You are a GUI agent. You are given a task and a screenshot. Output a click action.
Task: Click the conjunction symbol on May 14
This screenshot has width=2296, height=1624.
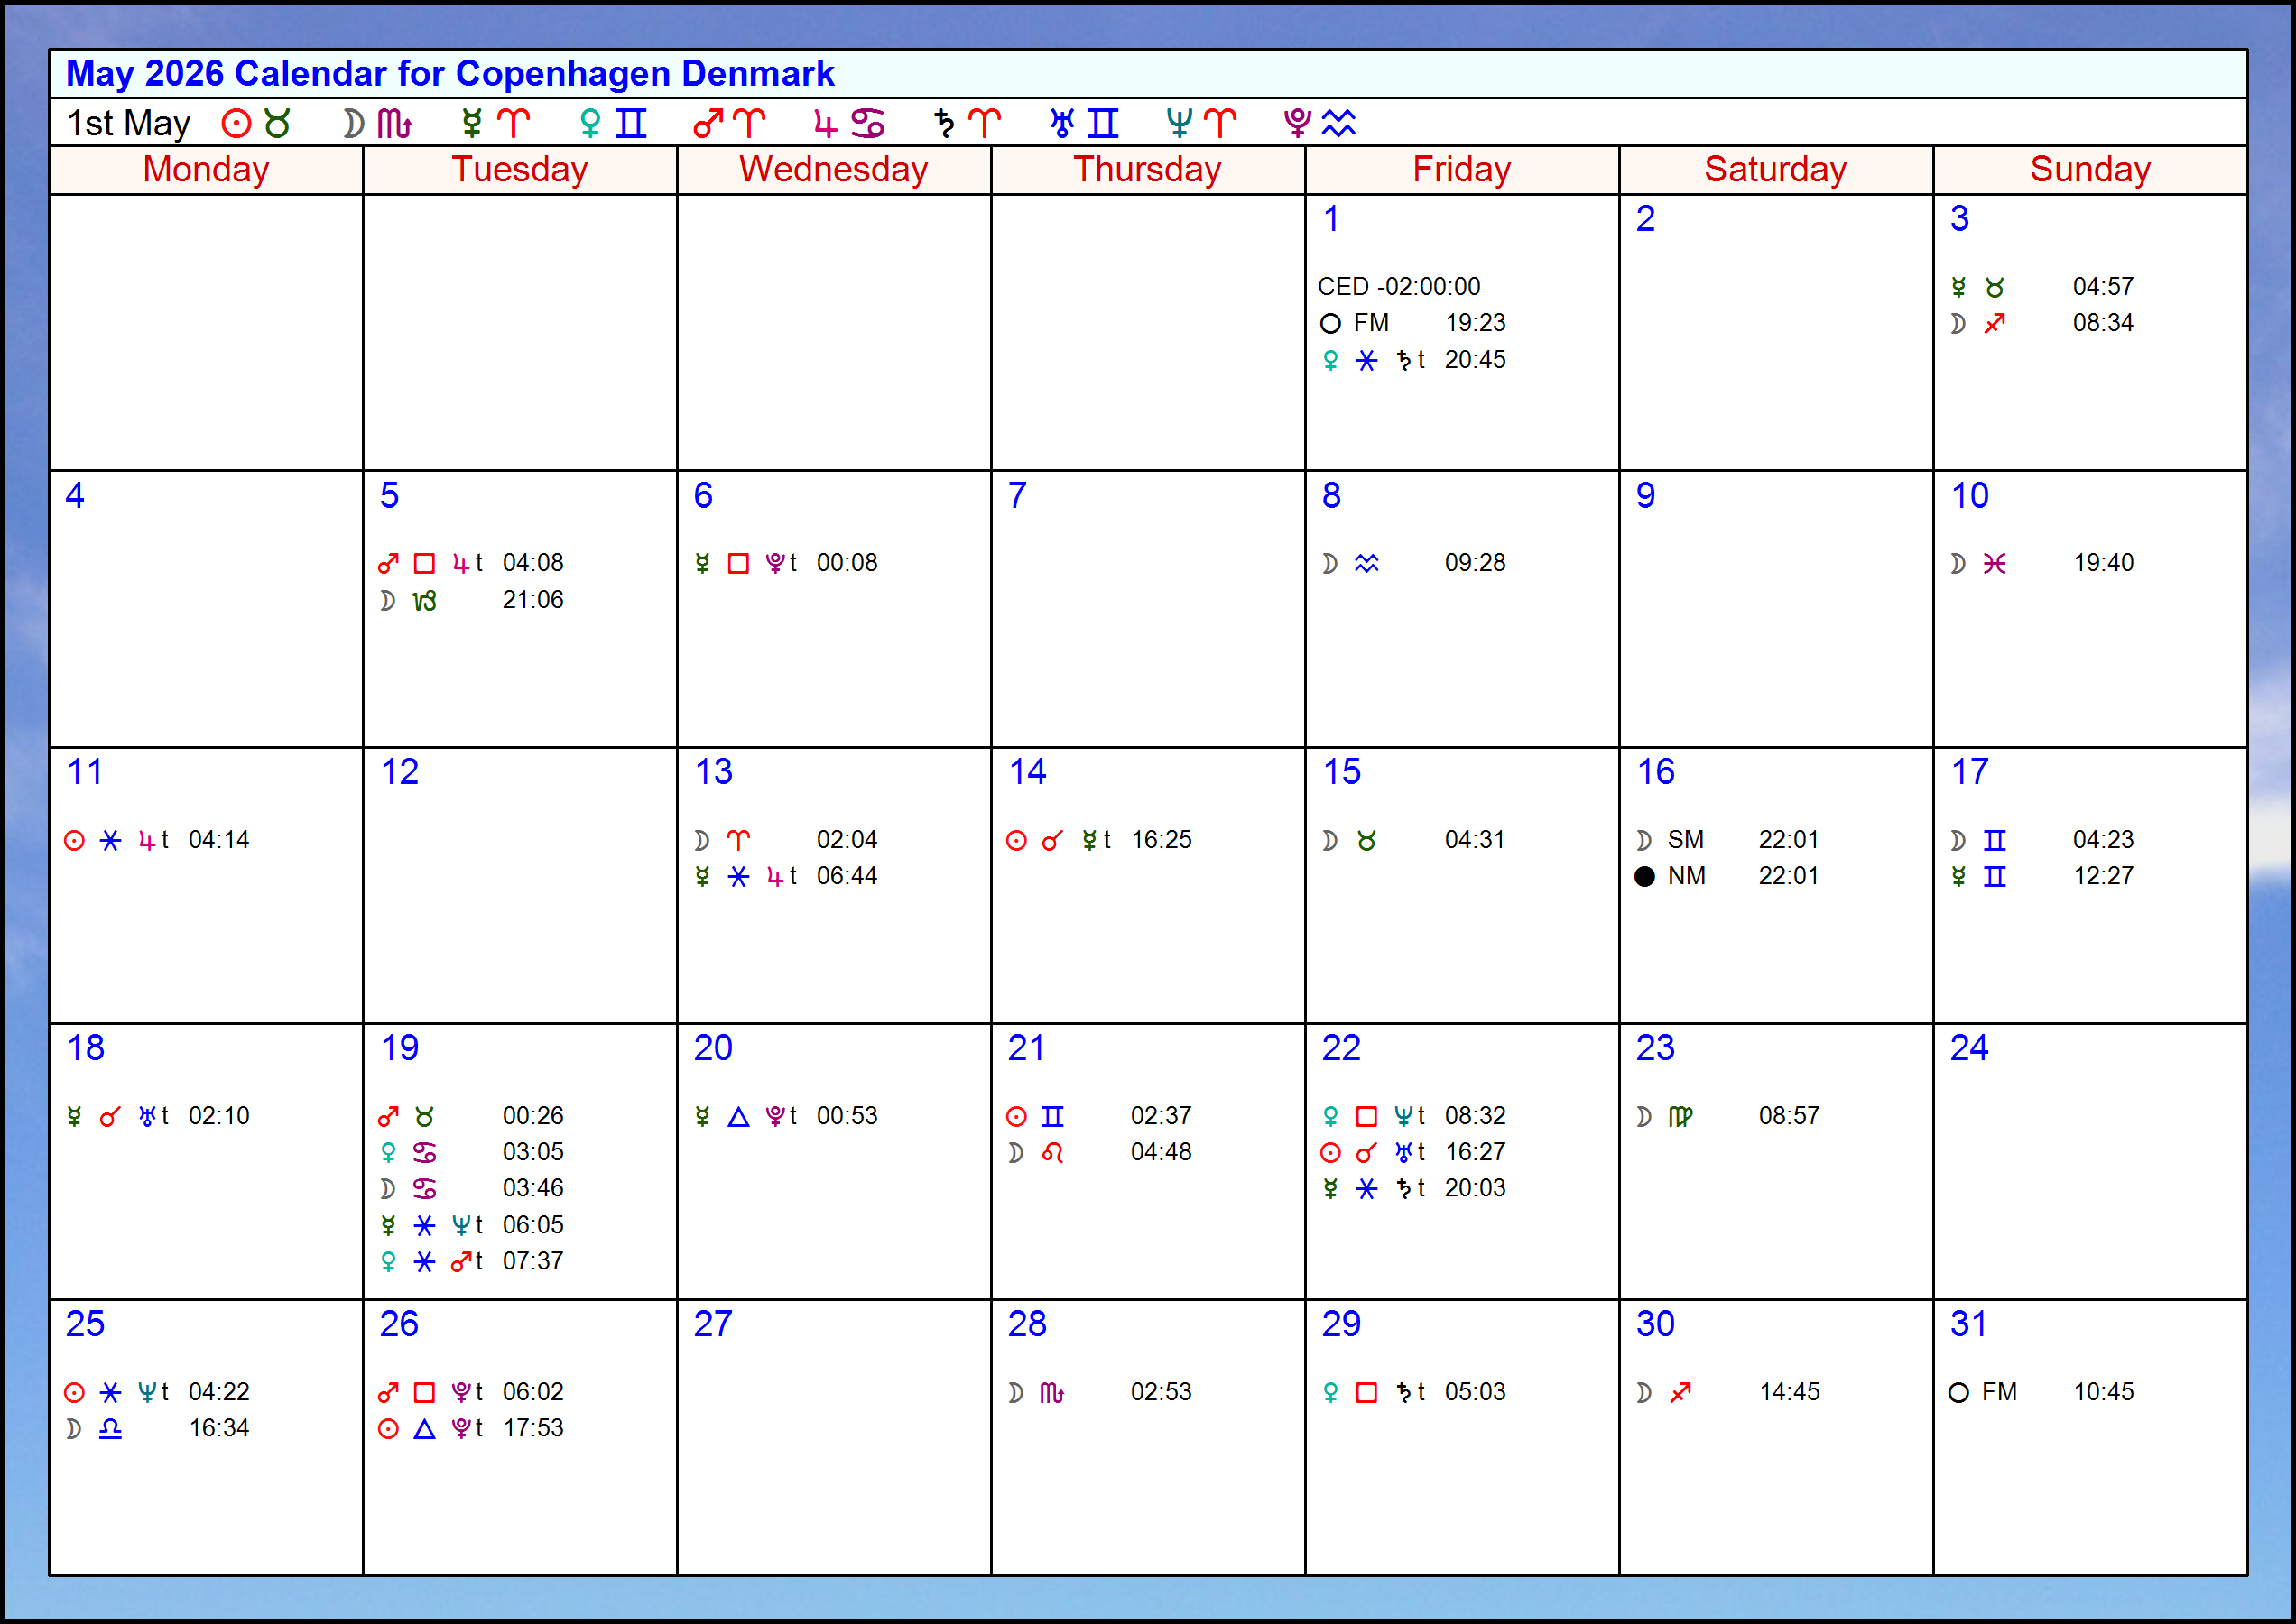[1051, 841]
